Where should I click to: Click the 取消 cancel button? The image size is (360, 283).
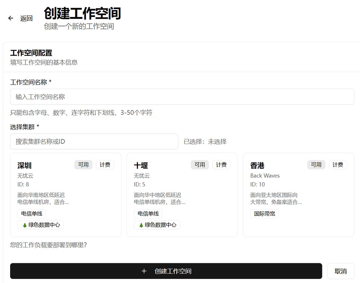click(340, 271)
